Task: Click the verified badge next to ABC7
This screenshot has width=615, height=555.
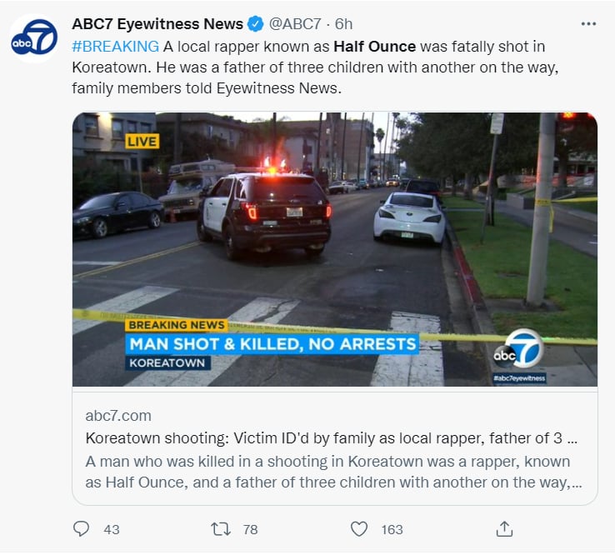Action: click(x=256, y=23)
